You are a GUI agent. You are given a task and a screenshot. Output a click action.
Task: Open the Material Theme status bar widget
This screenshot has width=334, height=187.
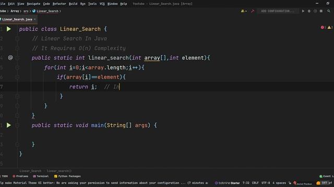click(303, 183)
